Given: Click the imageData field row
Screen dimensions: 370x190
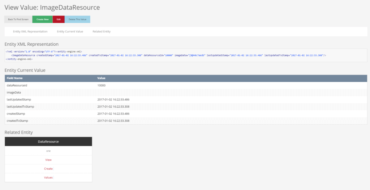Looking at the screenshot, I should coord(14,92).
